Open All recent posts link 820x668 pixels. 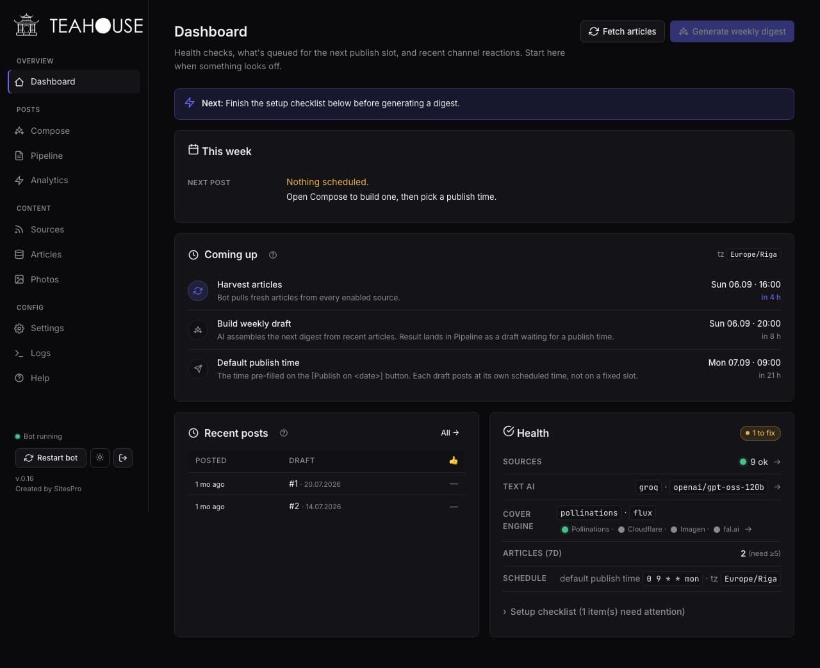pyautogui.click(x=450, y=433)
